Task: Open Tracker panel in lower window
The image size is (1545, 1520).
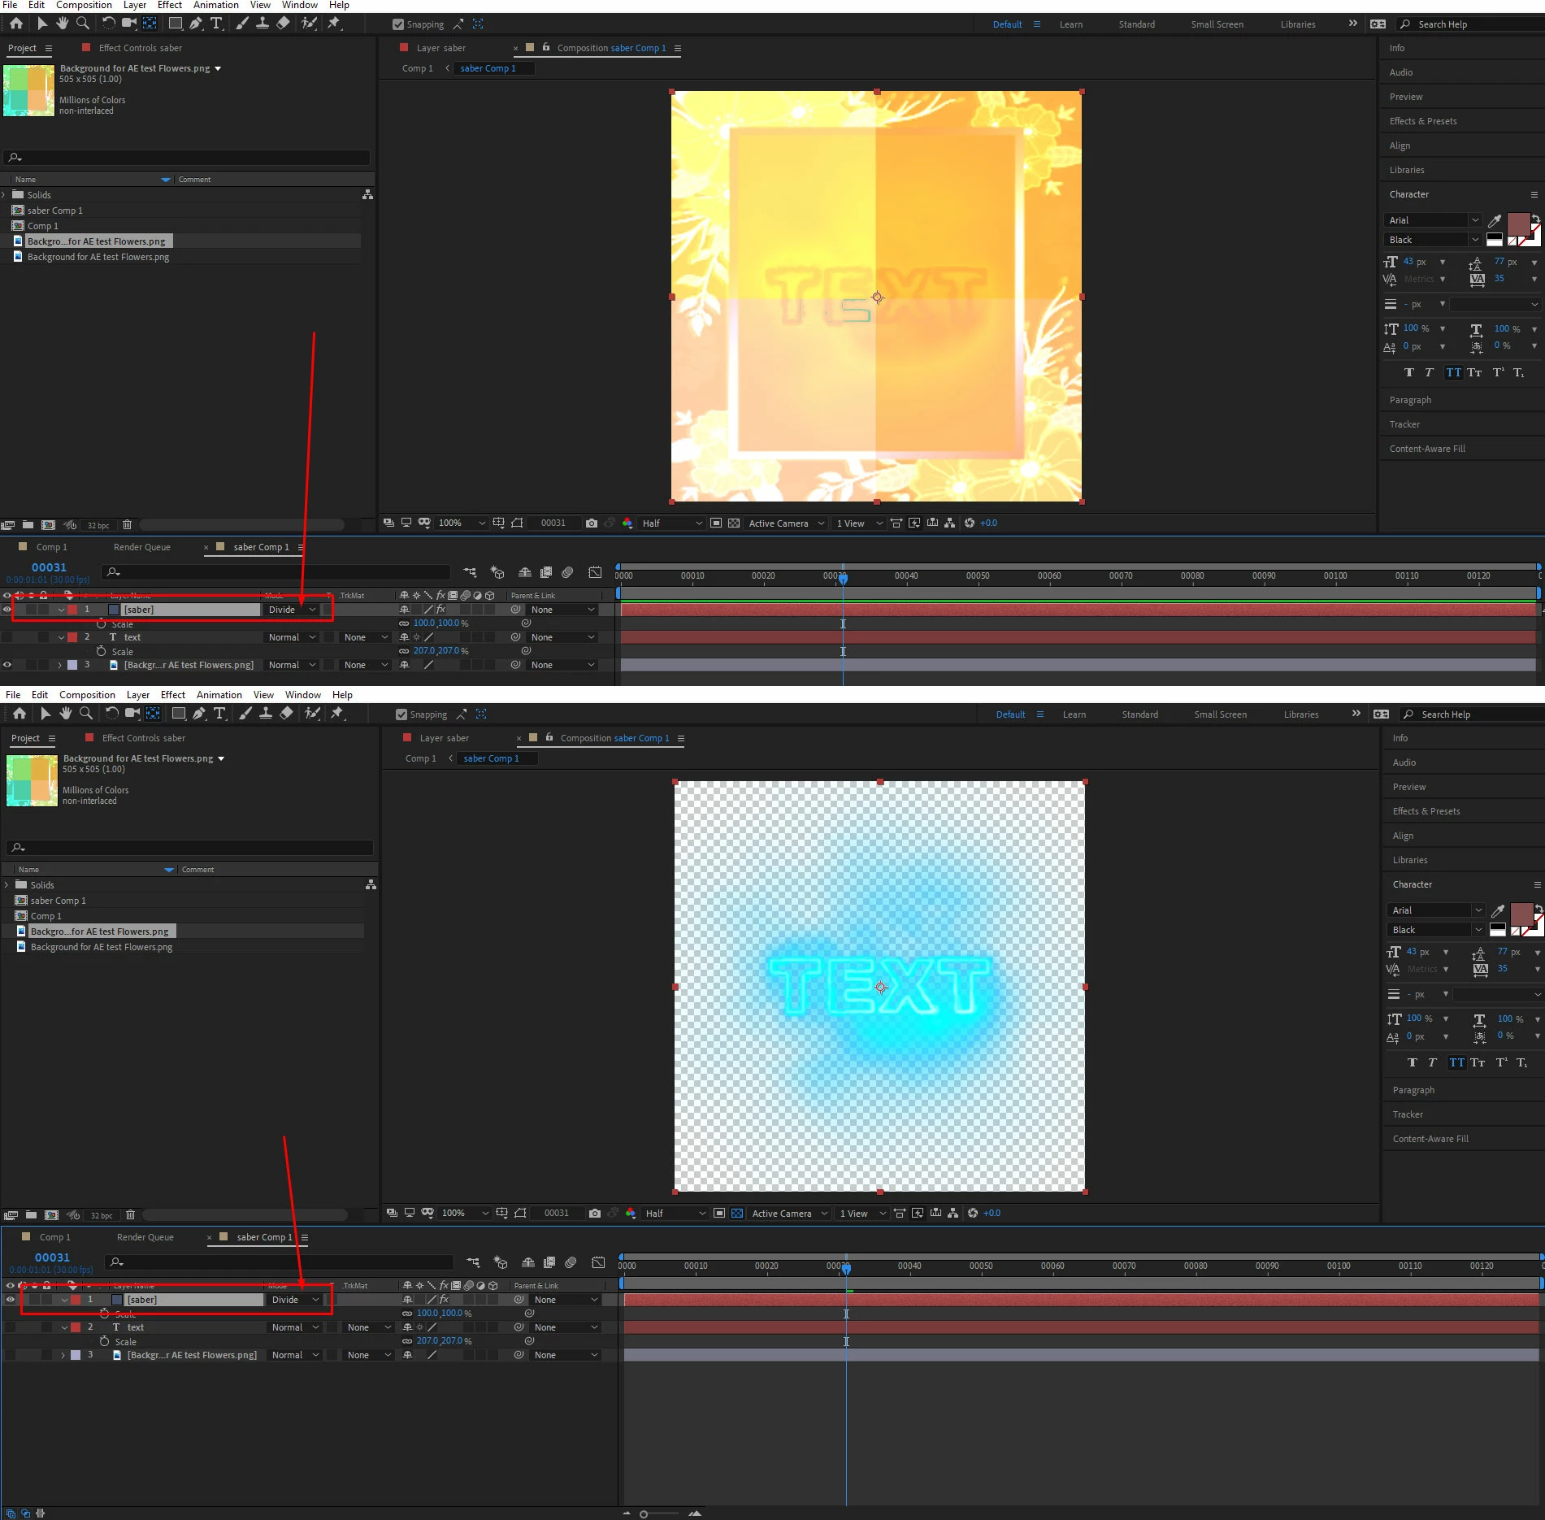Action: click(x=1408, y=1114)
